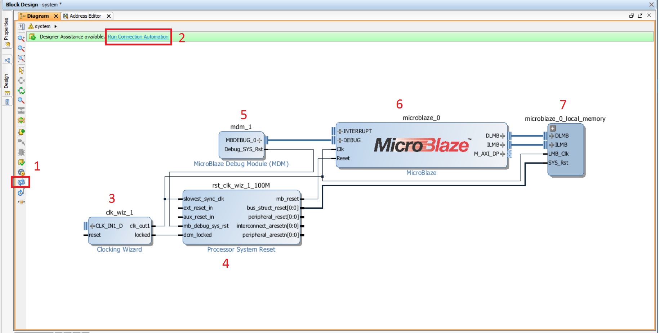This screenshot has width=660, height=333.
Task: Open the system hierarchy breadcrumb arrow
Action: 55,26
